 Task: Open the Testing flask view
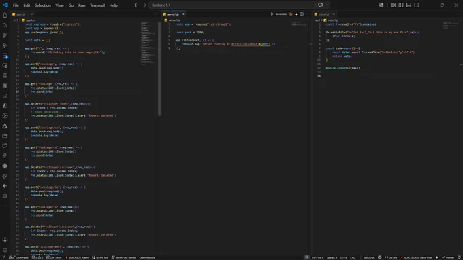click(5, 75)
